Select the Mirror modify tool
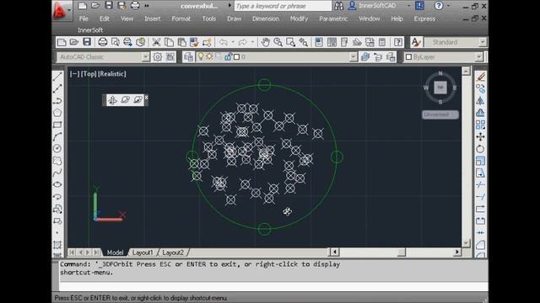The width and height of the screenshot is (540, 303). [480, 101]
